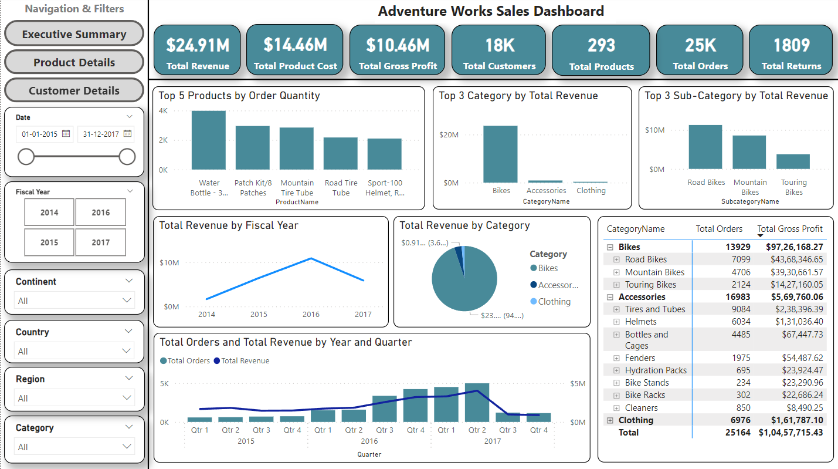Viewport: 838px width, 469px height.
Task: Open the end date calendar picker icon
Action: [x=127, y=134]
